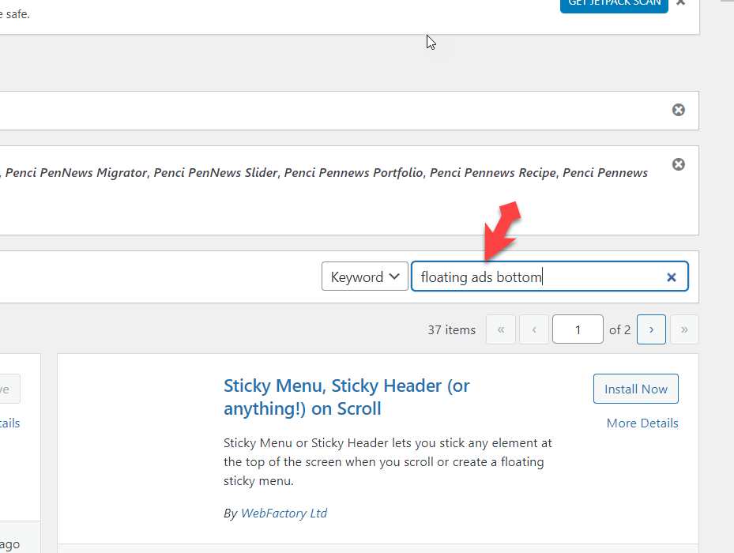
Task: Clear the 'floating ads bottom' search text
Action: [671, 277]
